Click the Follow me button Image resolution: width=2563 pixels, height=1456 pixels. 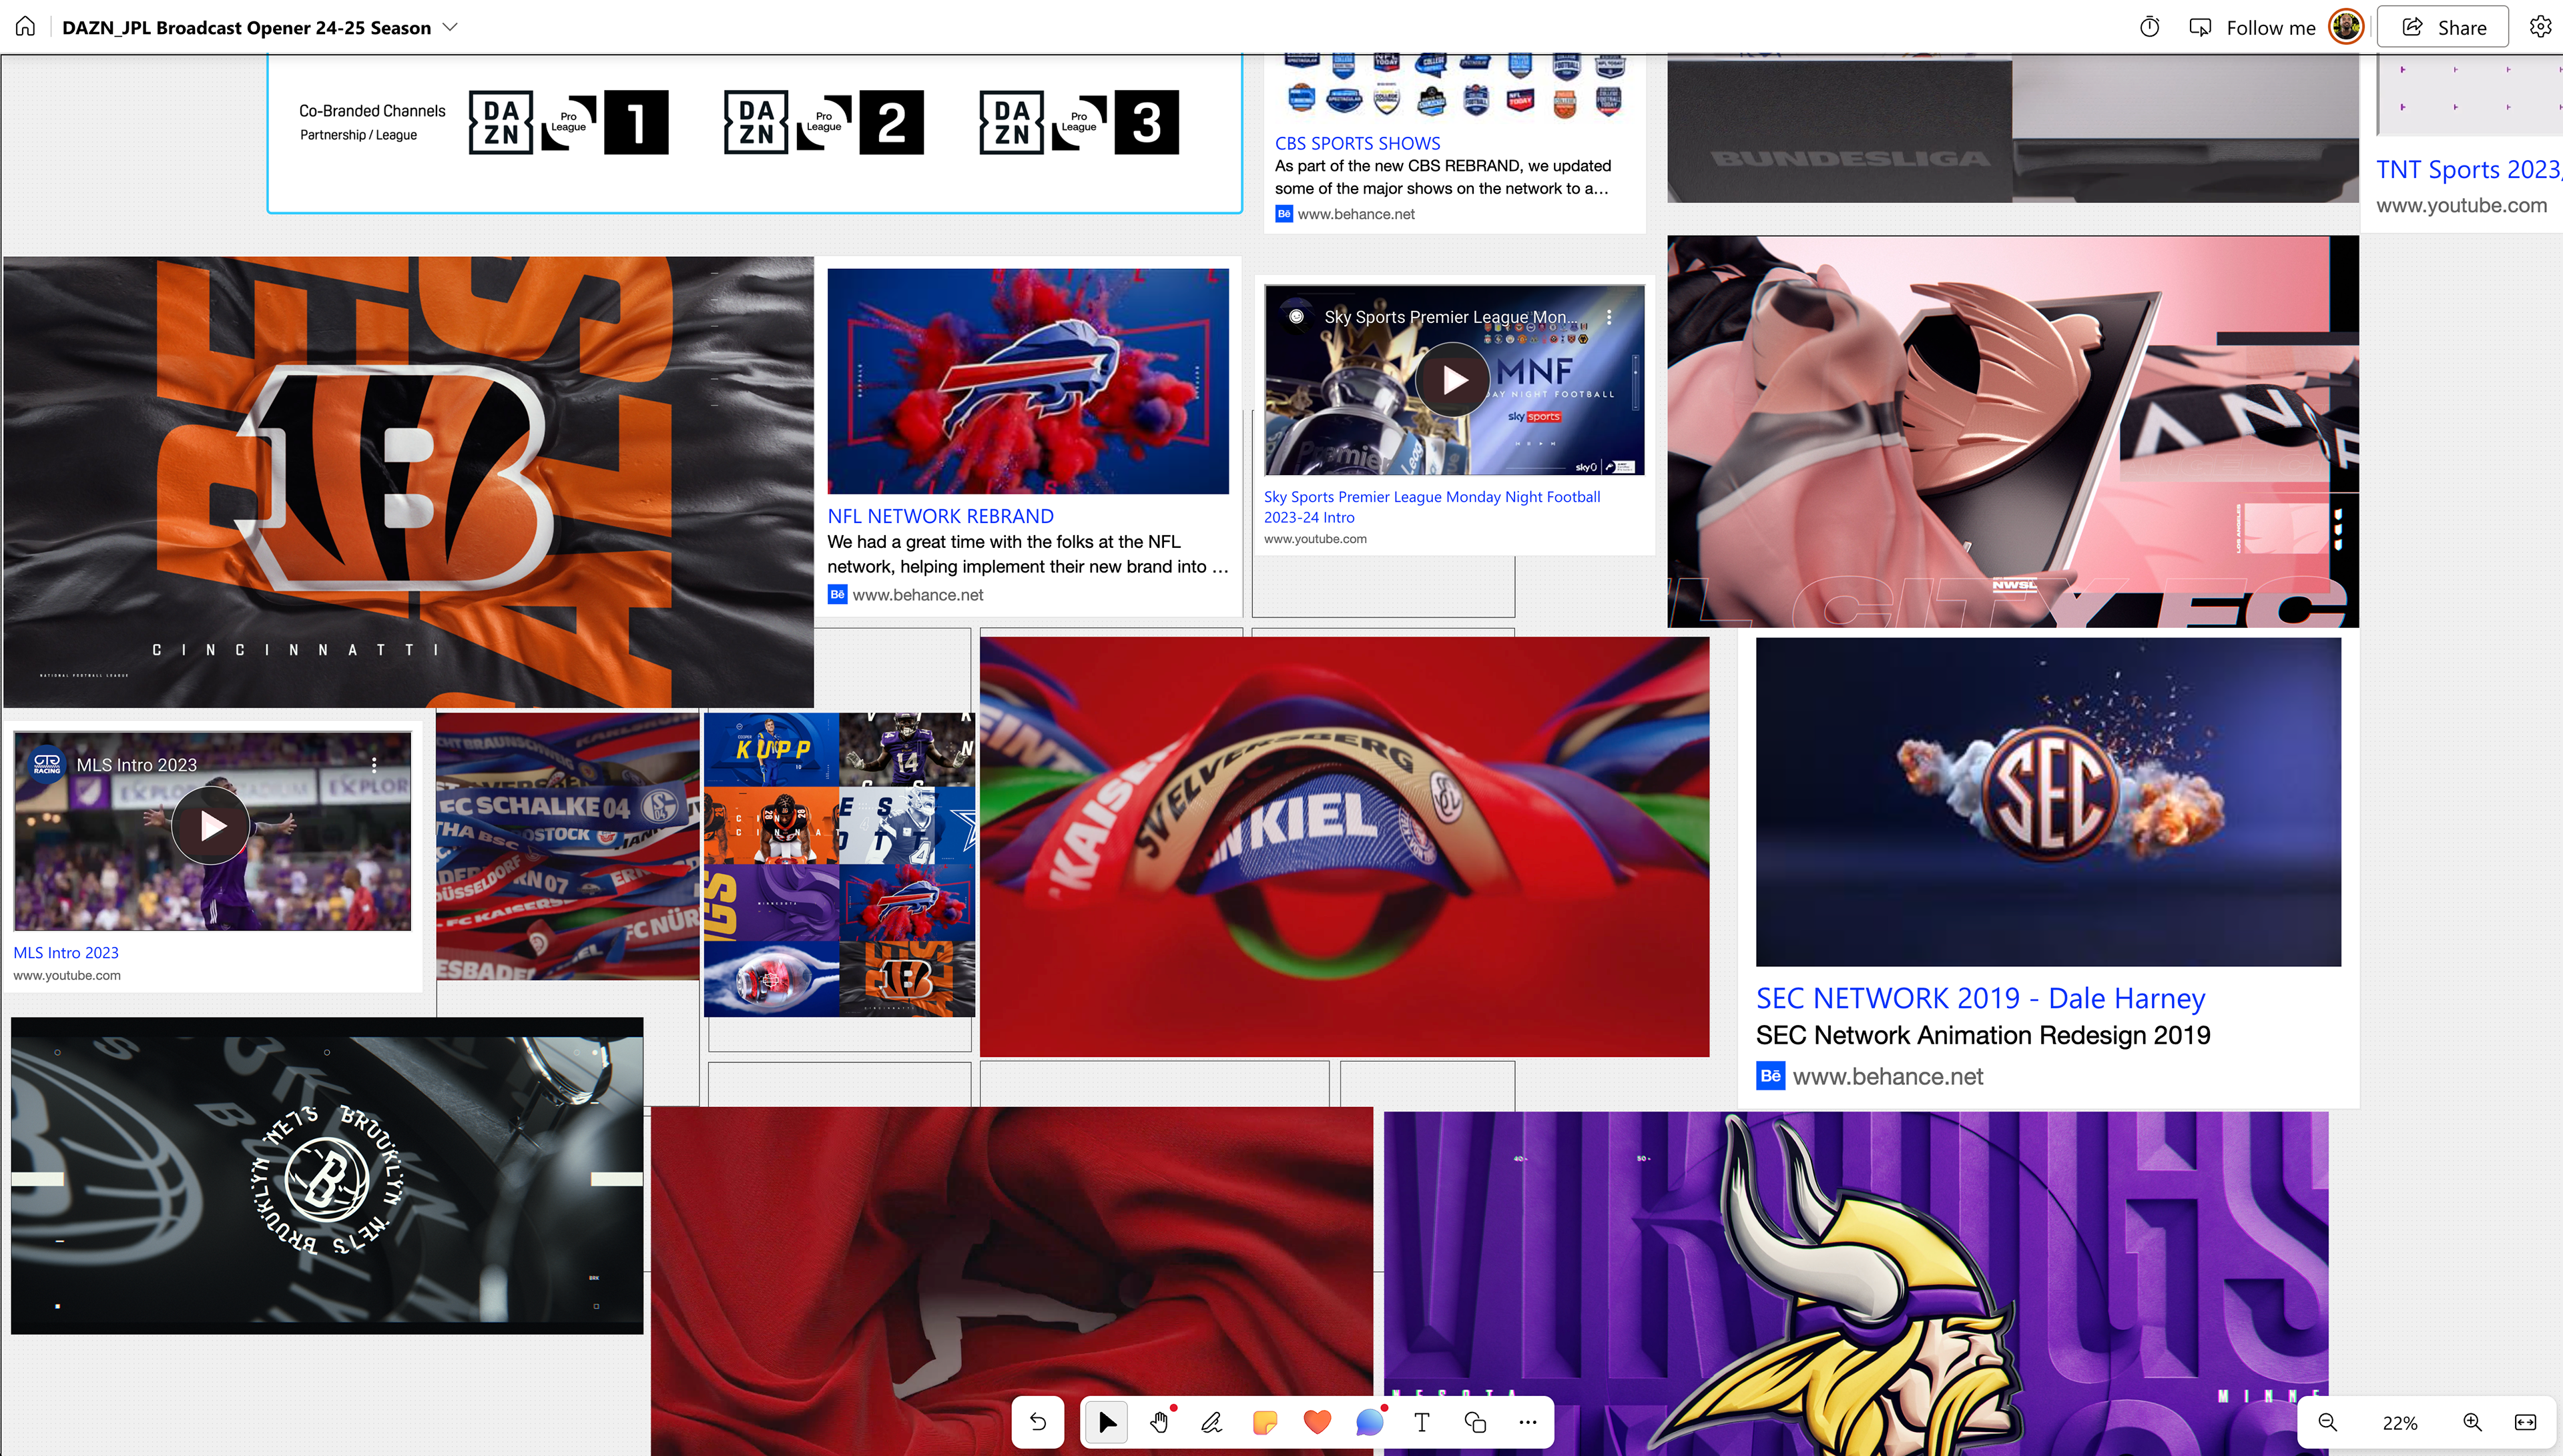pyautogui.click(x=2252, y=27)
